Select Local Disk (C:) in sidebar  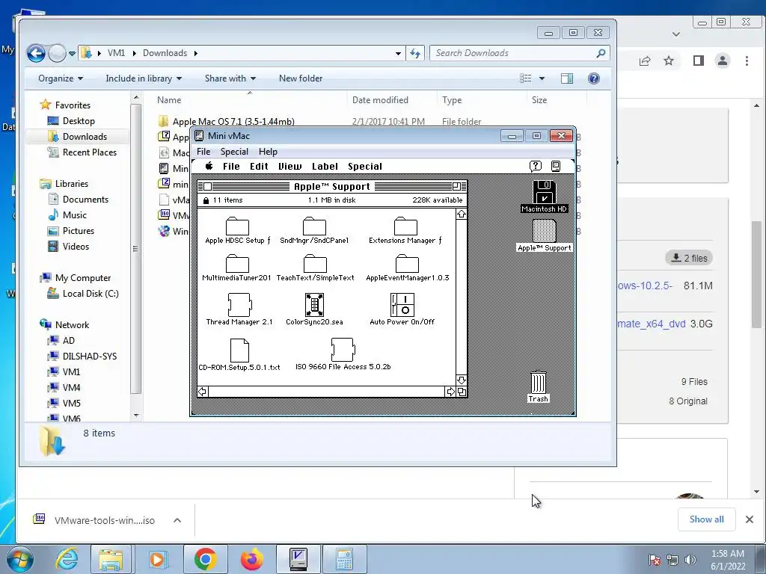point(91,293)
